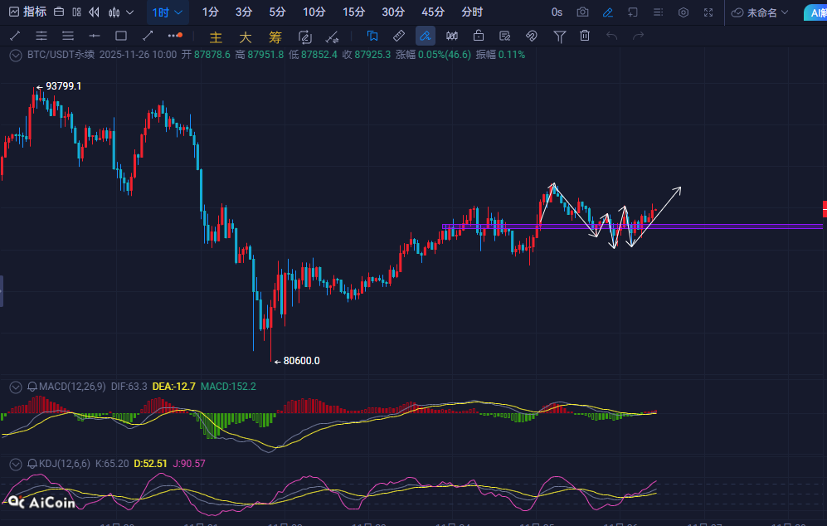Click the screenshot camera icon
Image resolution: width=827 pixels, height=526 pixels.
583,12
